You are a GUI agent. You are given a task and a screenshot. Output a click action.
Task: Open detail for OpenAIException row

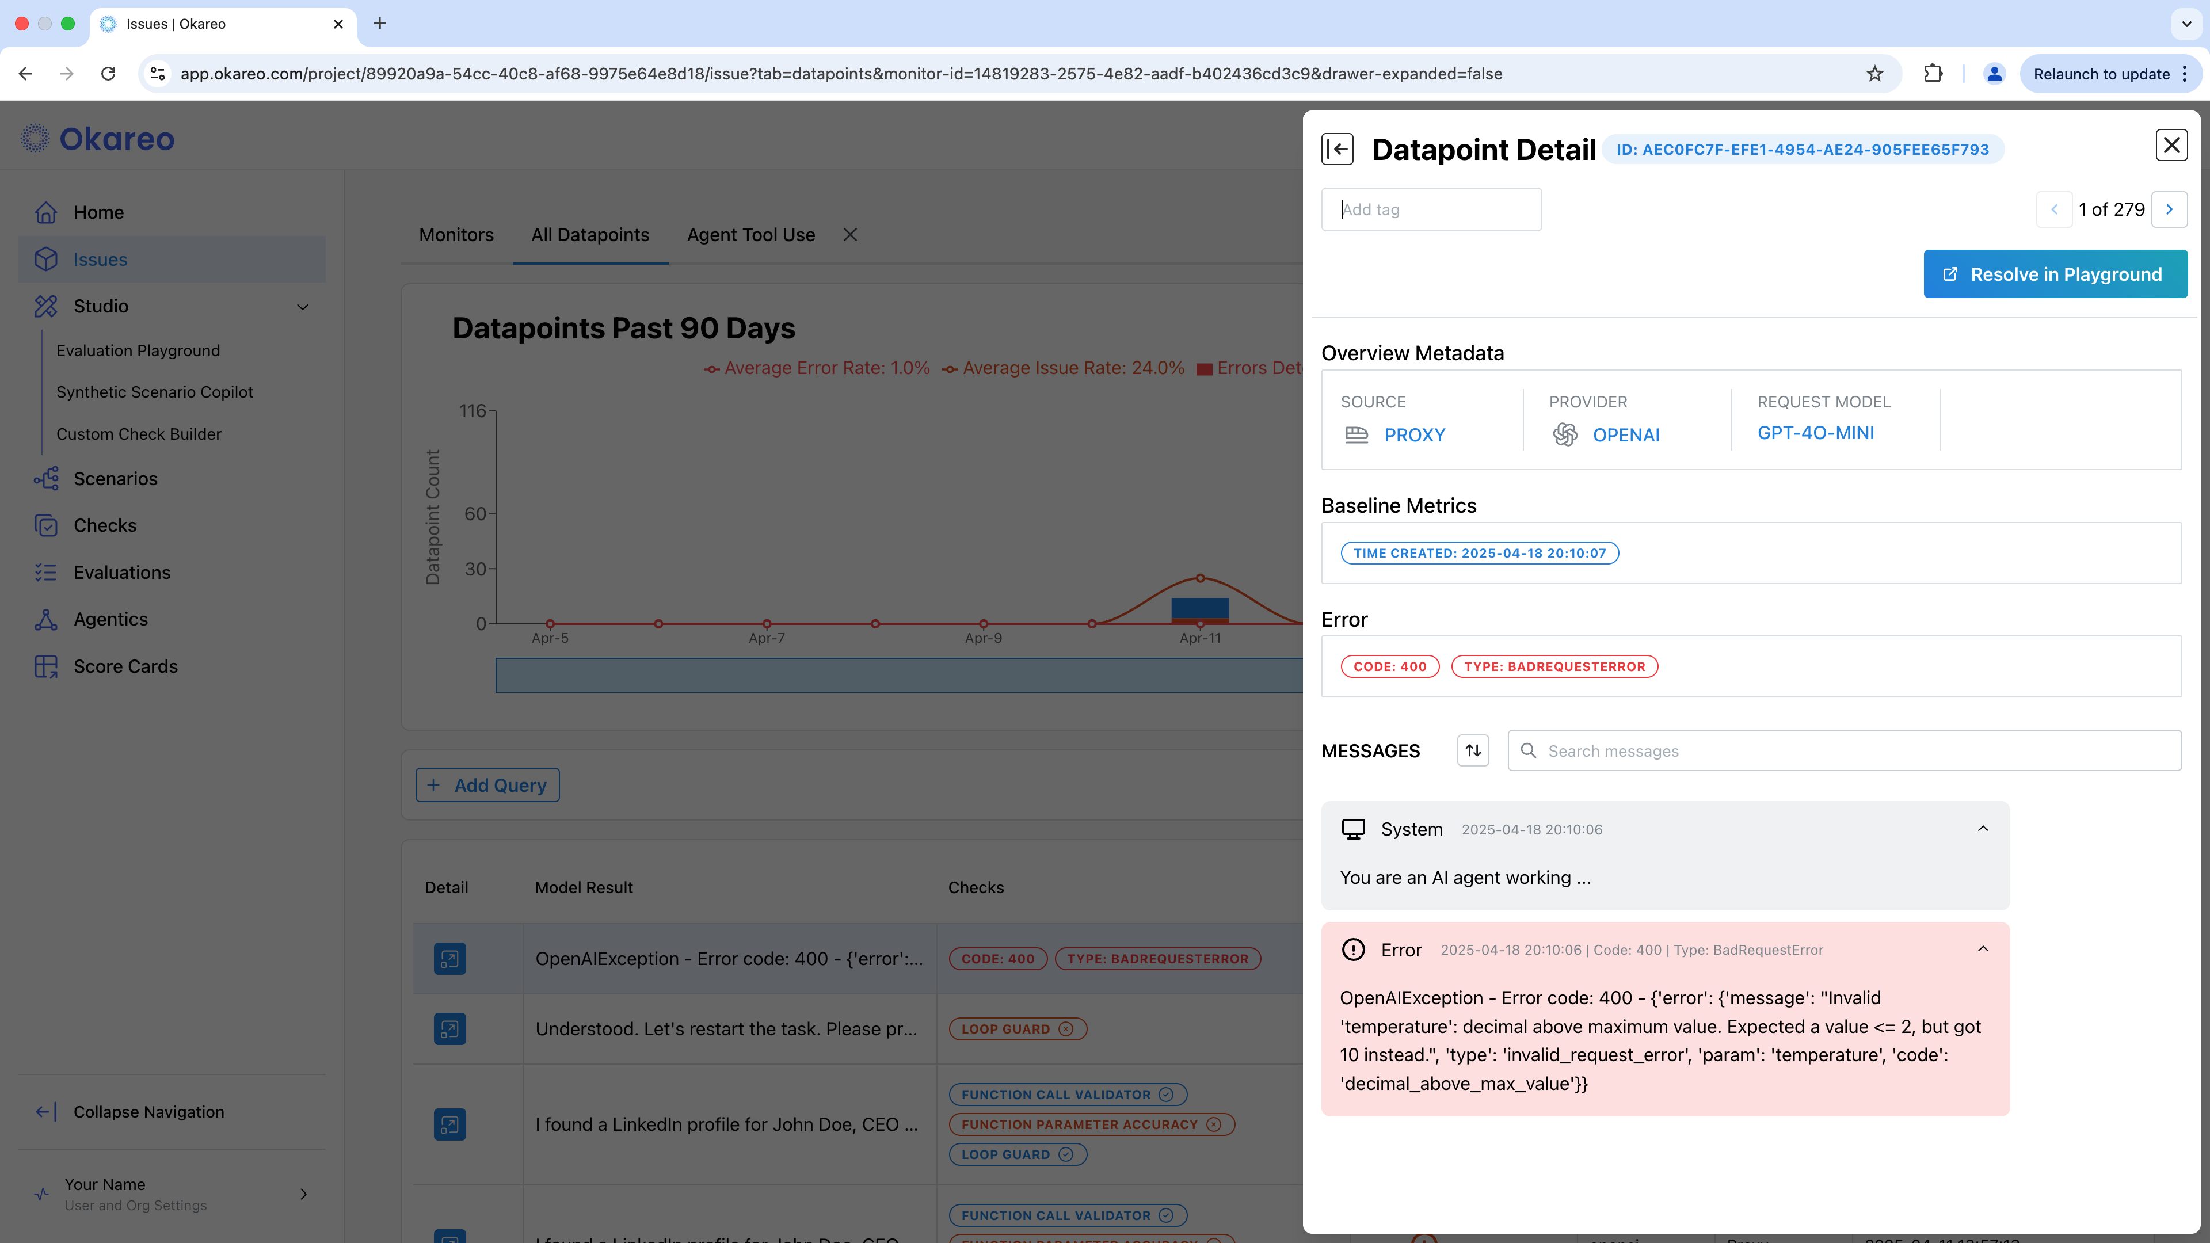(x=449, y=959)
